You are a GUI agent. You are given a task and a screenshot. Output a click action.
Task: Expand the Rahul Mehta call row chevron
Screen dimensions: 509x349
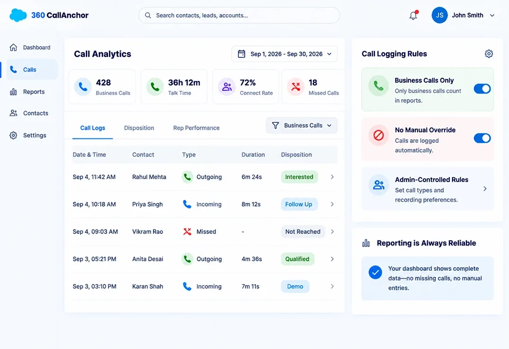tap(332, 177)
